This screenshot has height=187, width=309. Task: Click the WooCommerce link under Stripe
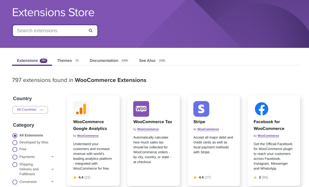tap(208, 129)
